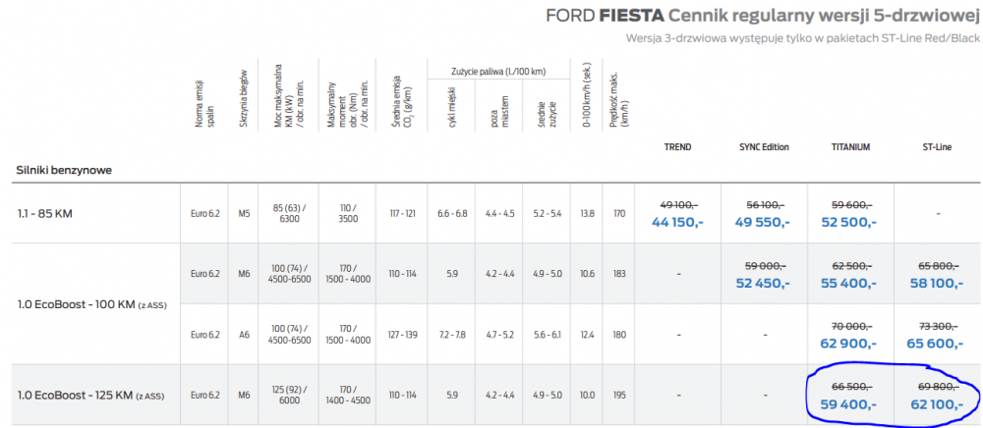The image size is (983, 428).
Task: Select the "110 / 3500" torque cell
Action: pyautogui.click(x=347, y=213)
